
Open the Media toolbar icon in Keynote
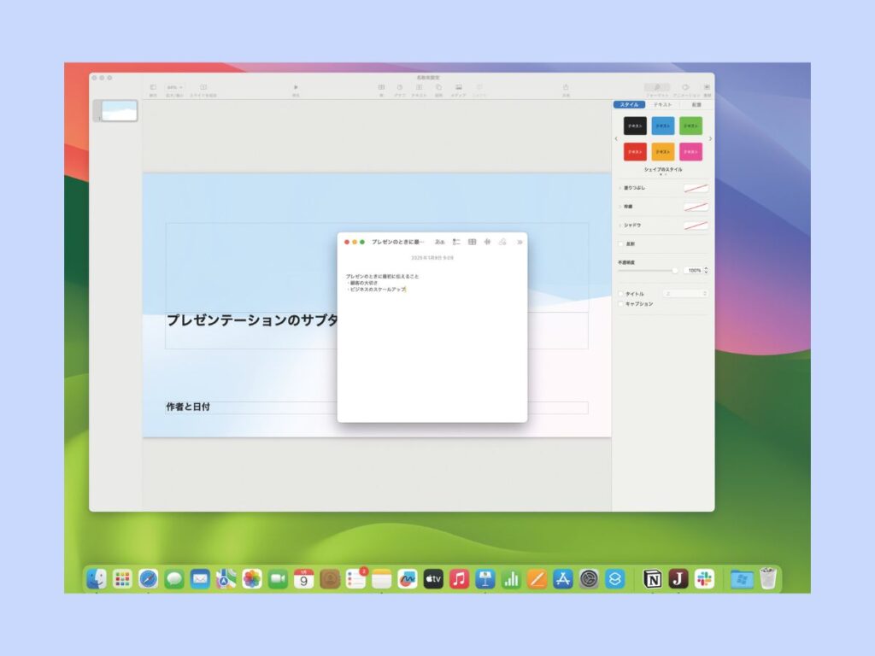click(458, 88)
